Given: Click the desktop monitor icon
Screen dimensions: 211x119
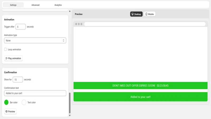Looking at the screenshot, I should click(x=132, y=14).
